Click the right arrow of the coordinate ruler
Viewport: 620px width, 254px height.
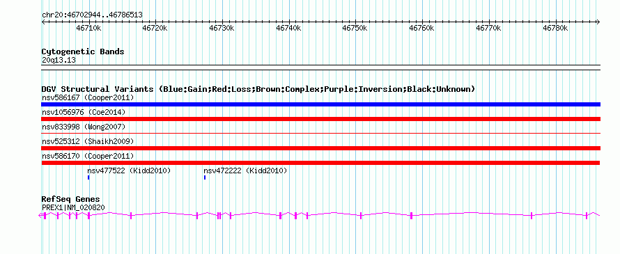[598, 22]
